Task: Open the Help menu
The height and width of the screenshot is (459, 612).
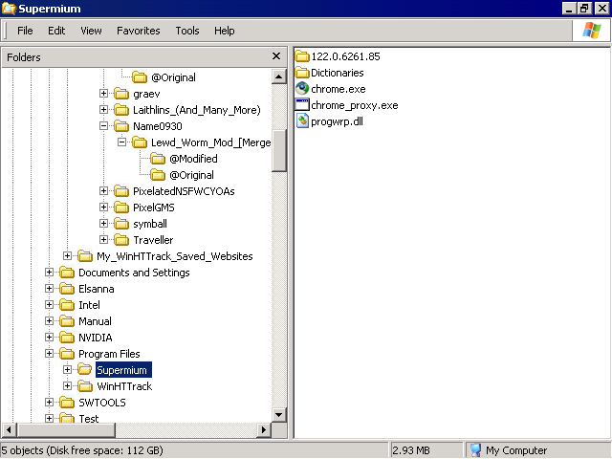Action: pyautogui.click(x=224, y=31)
